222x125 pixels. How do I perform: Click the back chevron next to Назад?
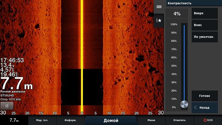pyautogui.click(x=196, y=108)
